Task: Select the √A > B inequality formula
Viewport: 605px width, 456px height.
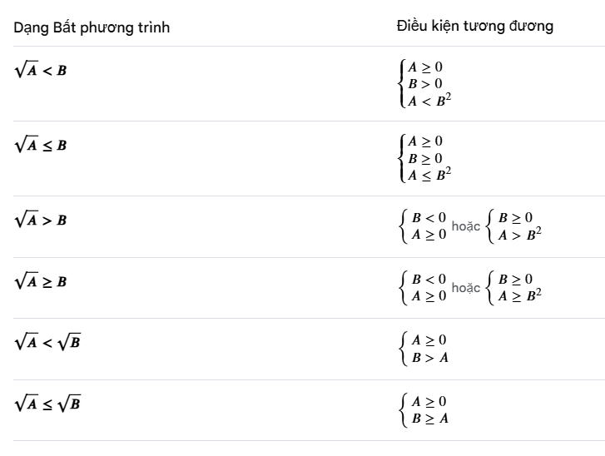Action: coord(41,220)
